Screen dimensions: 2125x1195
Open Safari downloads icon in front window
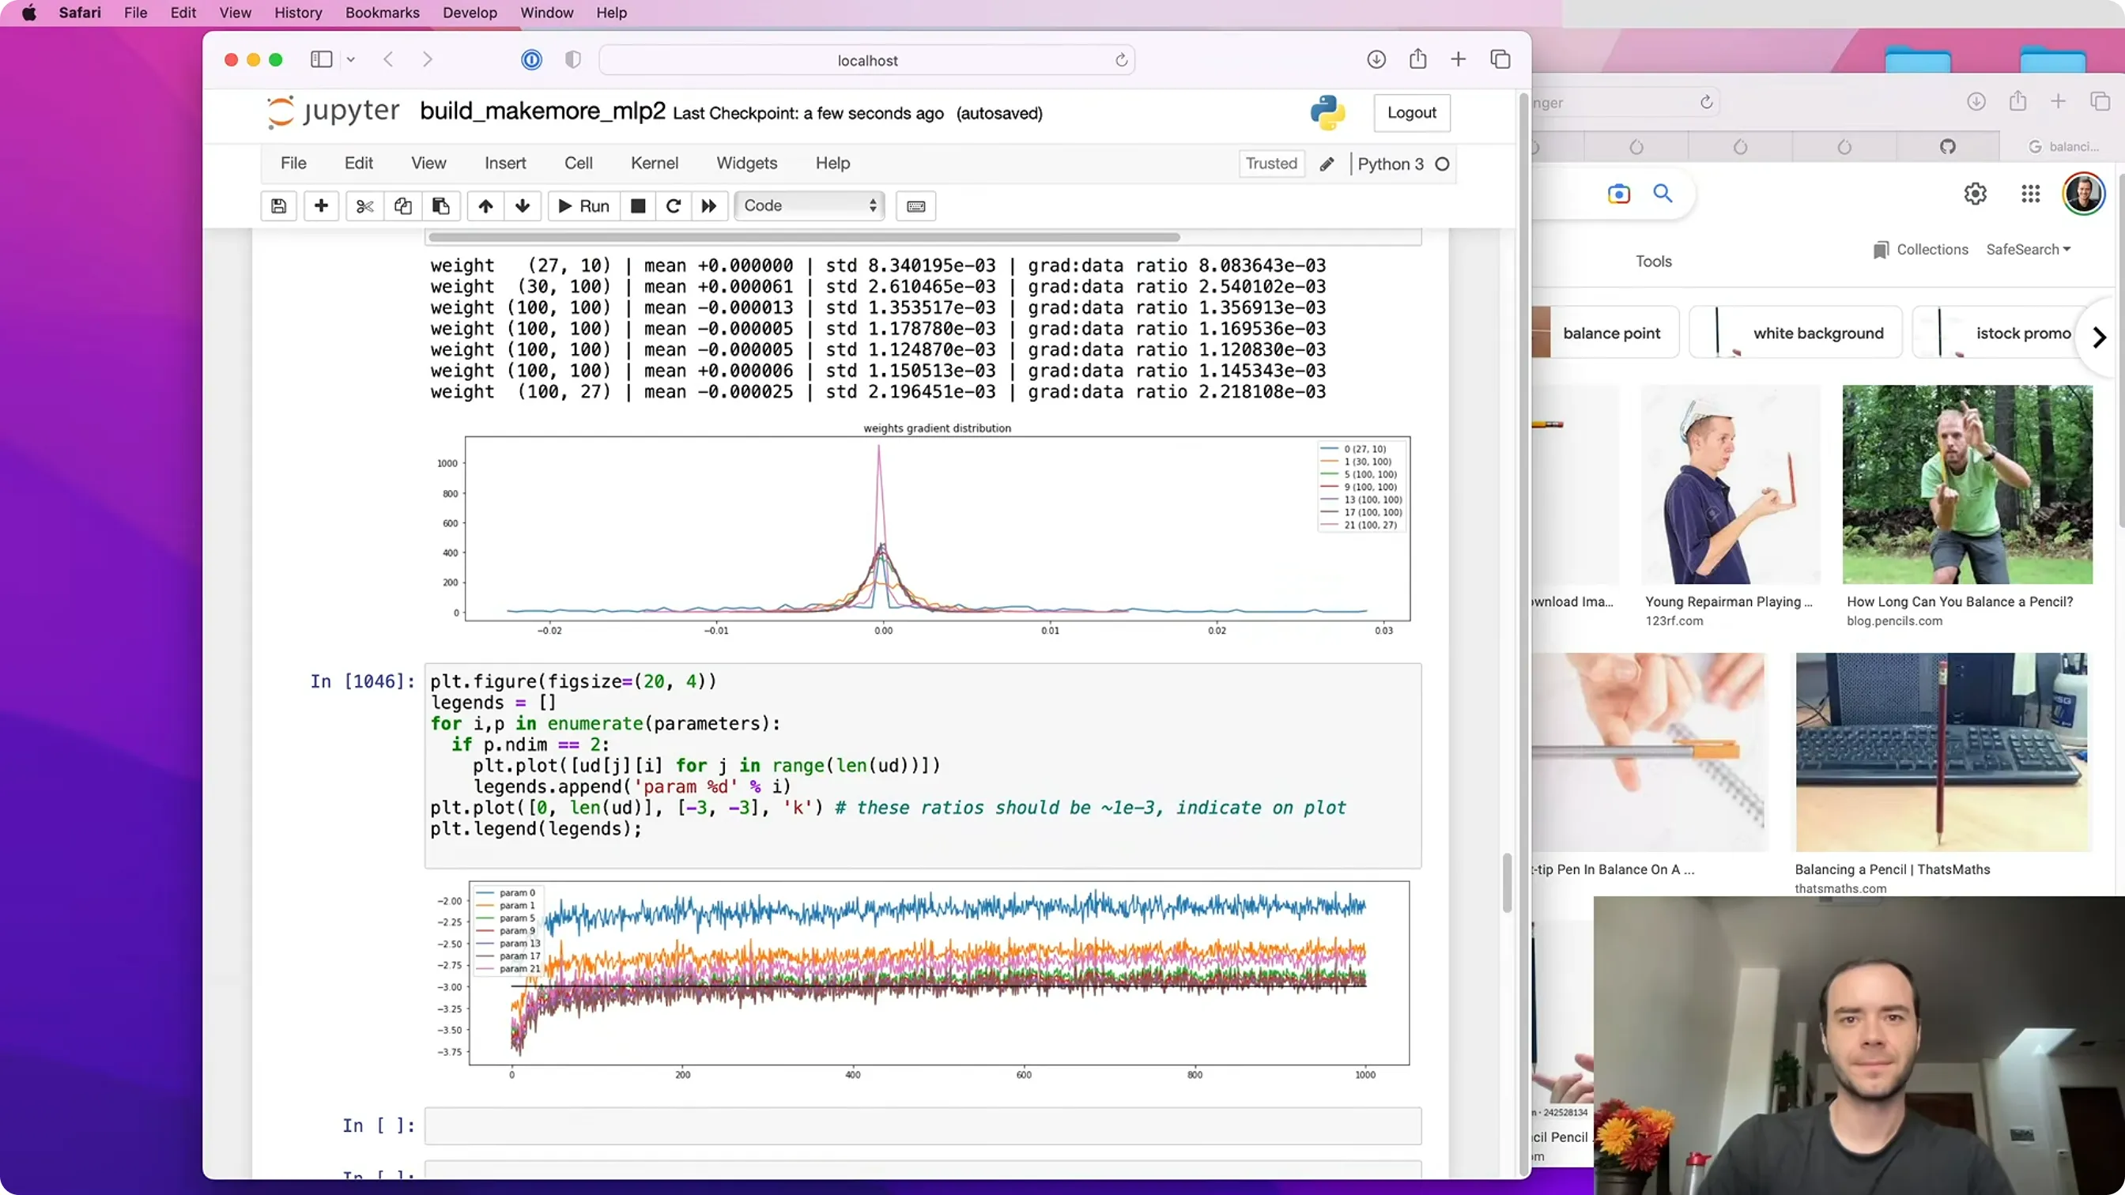1376,59
